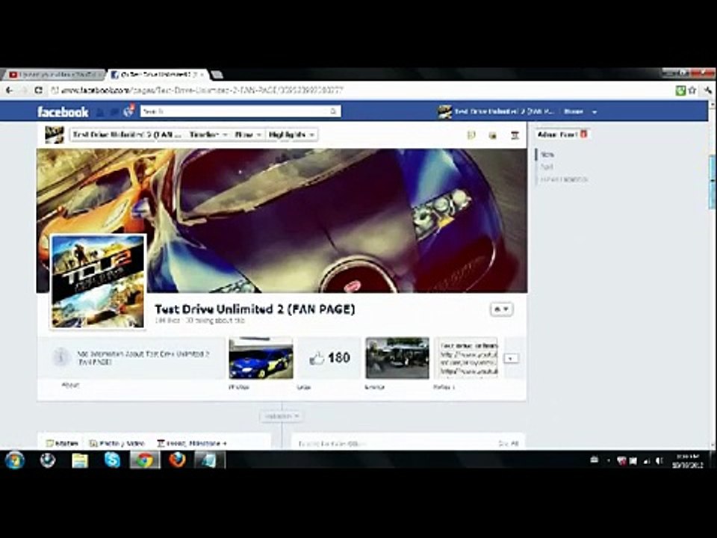Open the Windows Start menu

(x=15, y=460)
